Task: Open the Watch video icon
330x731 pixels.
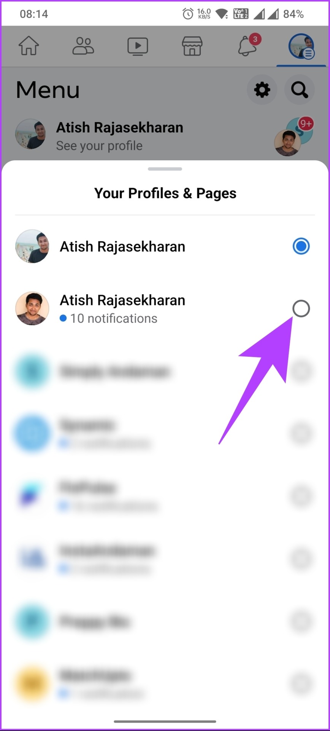Action: 138,46
